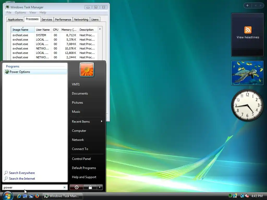Screen dimensions: 267x200
Task: Open Default Programs from Start menu
Action: click(84, 168)
